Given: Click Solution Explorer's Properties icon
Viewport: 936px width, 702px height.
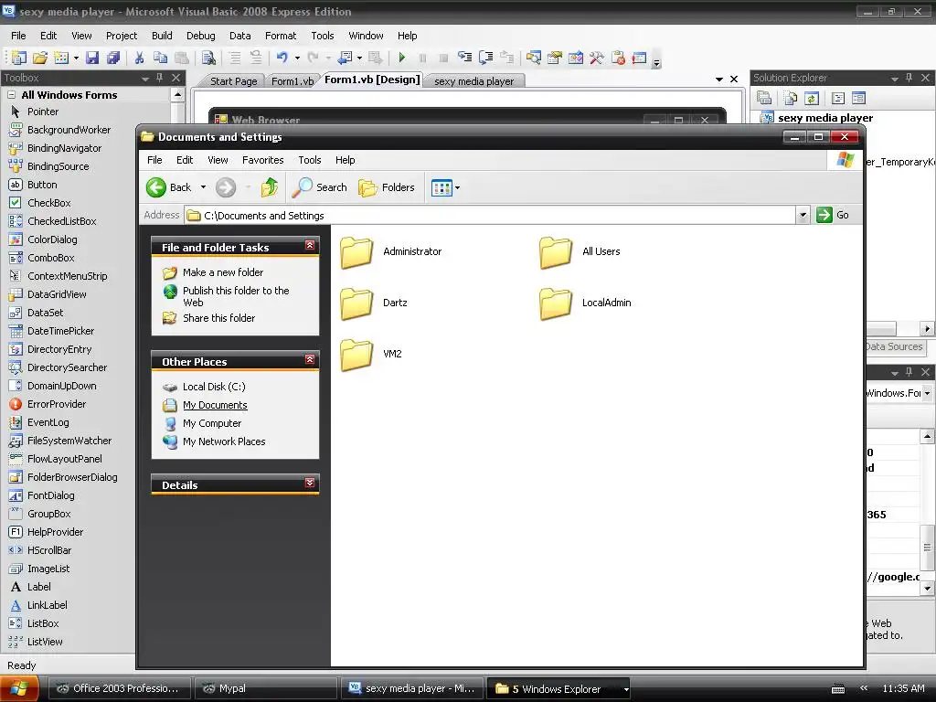Looking at the screenshot, I should pos(763,98).
